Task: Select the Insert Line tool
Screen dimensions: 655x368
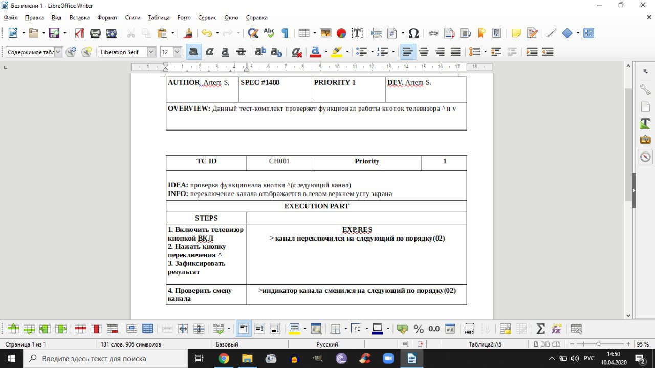Action: click(551, 33)
